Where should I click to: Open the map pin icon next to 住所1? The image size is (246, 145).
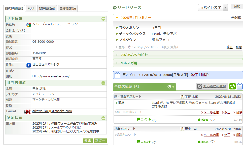coord(29,65)
